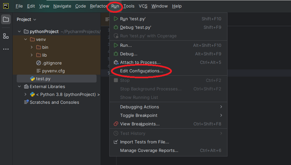
Task: Click the green Run 'test.py' play icon
Action: [x=116, y=19]
